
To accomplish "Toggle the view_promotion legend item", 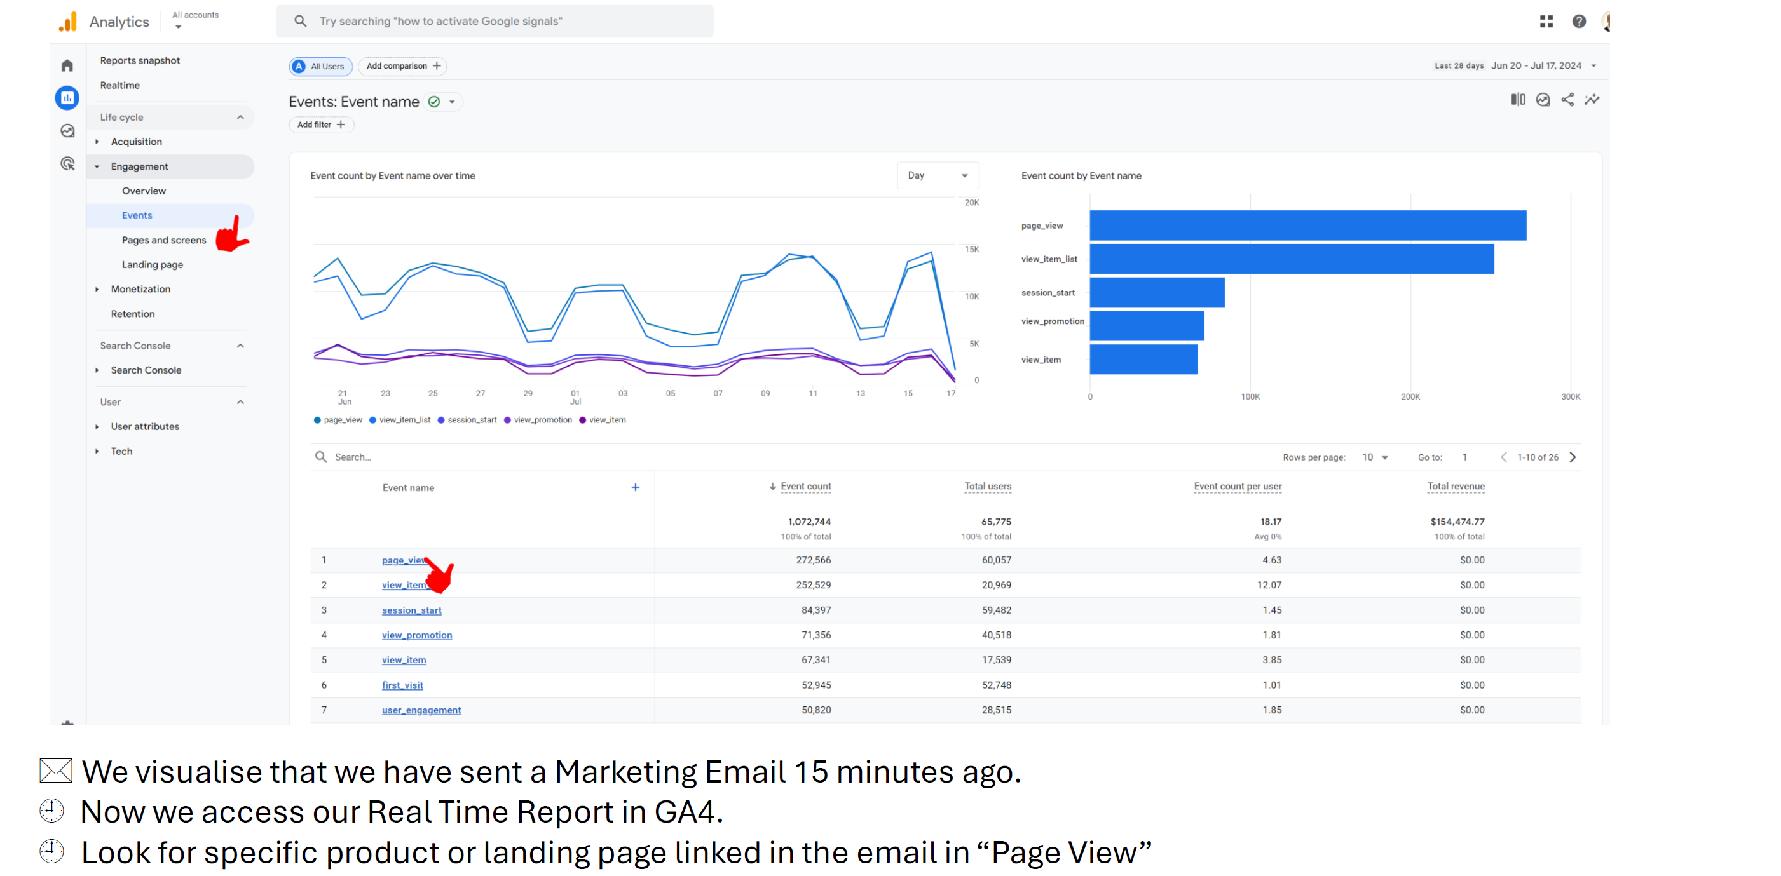I will [538, 420].
